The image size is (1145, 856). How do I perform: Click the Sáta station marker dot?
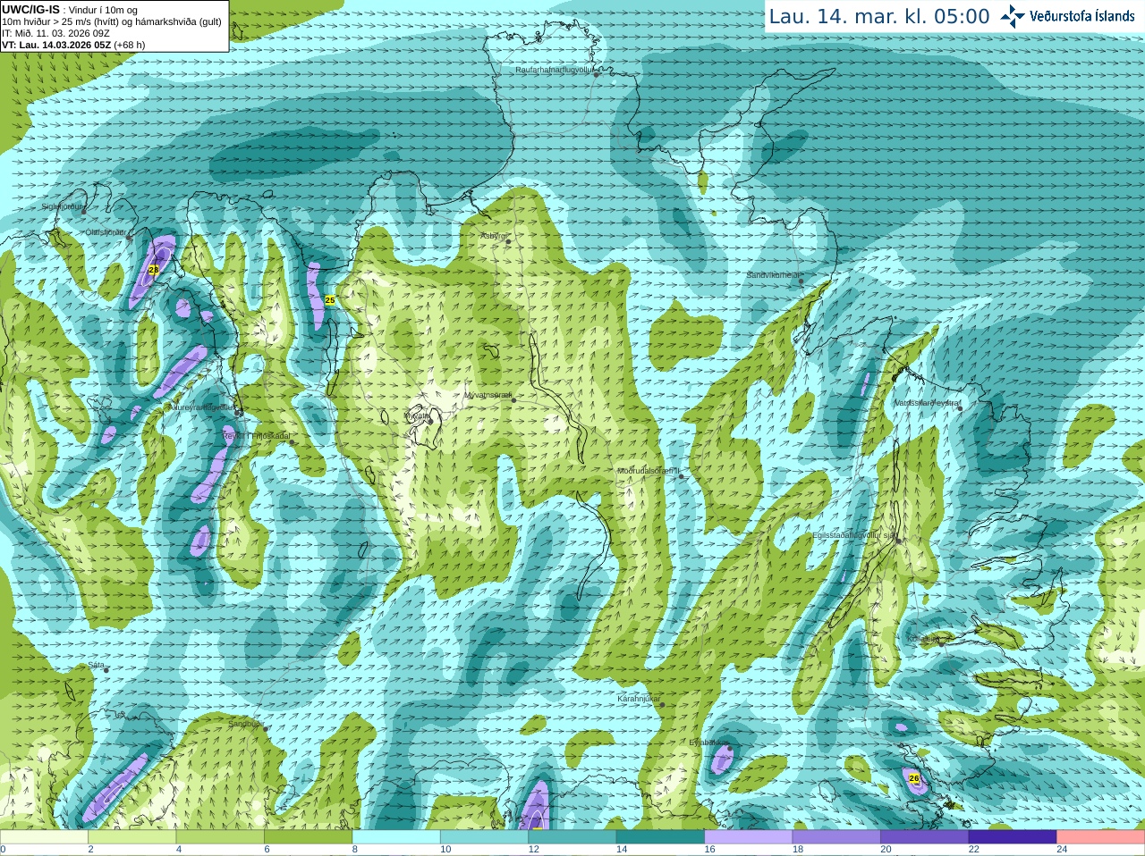106,670
